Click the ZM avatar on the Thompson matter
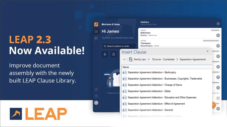 point(218,46)
